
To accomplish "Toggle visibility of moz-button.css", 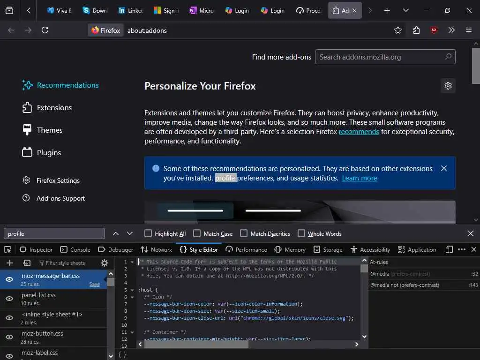I will (9, 337).
